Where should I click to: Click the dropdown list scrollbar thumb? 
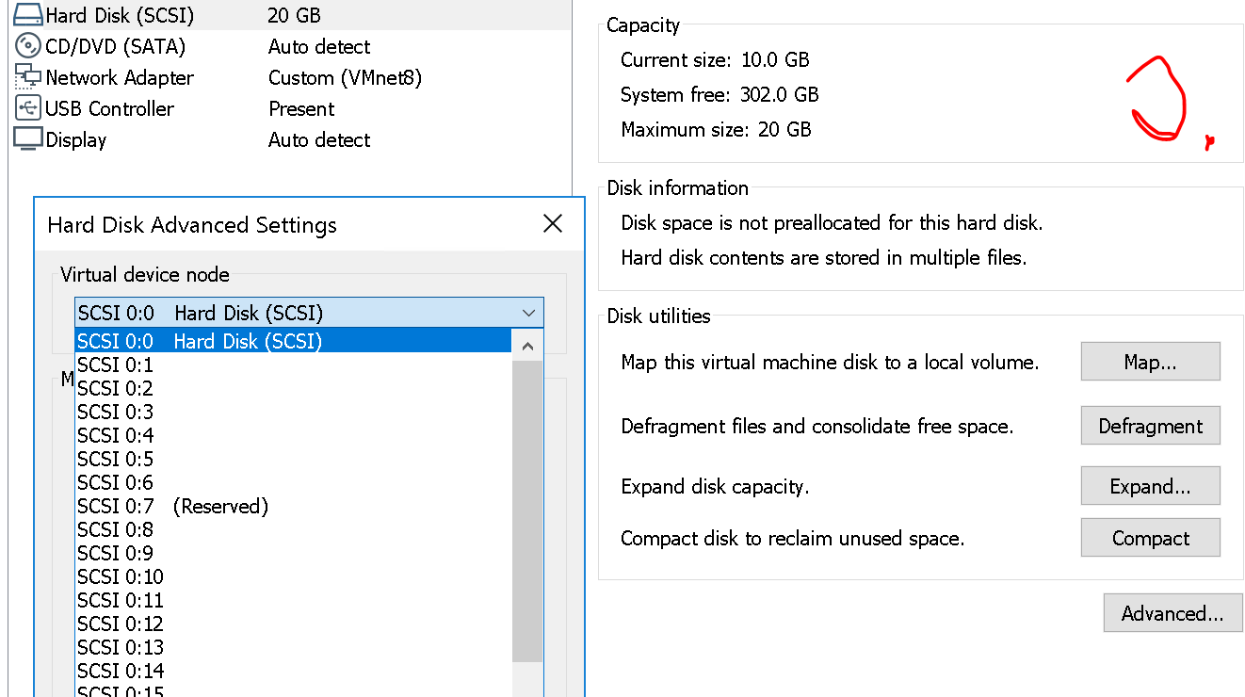pyautogui.click(x=527, y=509)
